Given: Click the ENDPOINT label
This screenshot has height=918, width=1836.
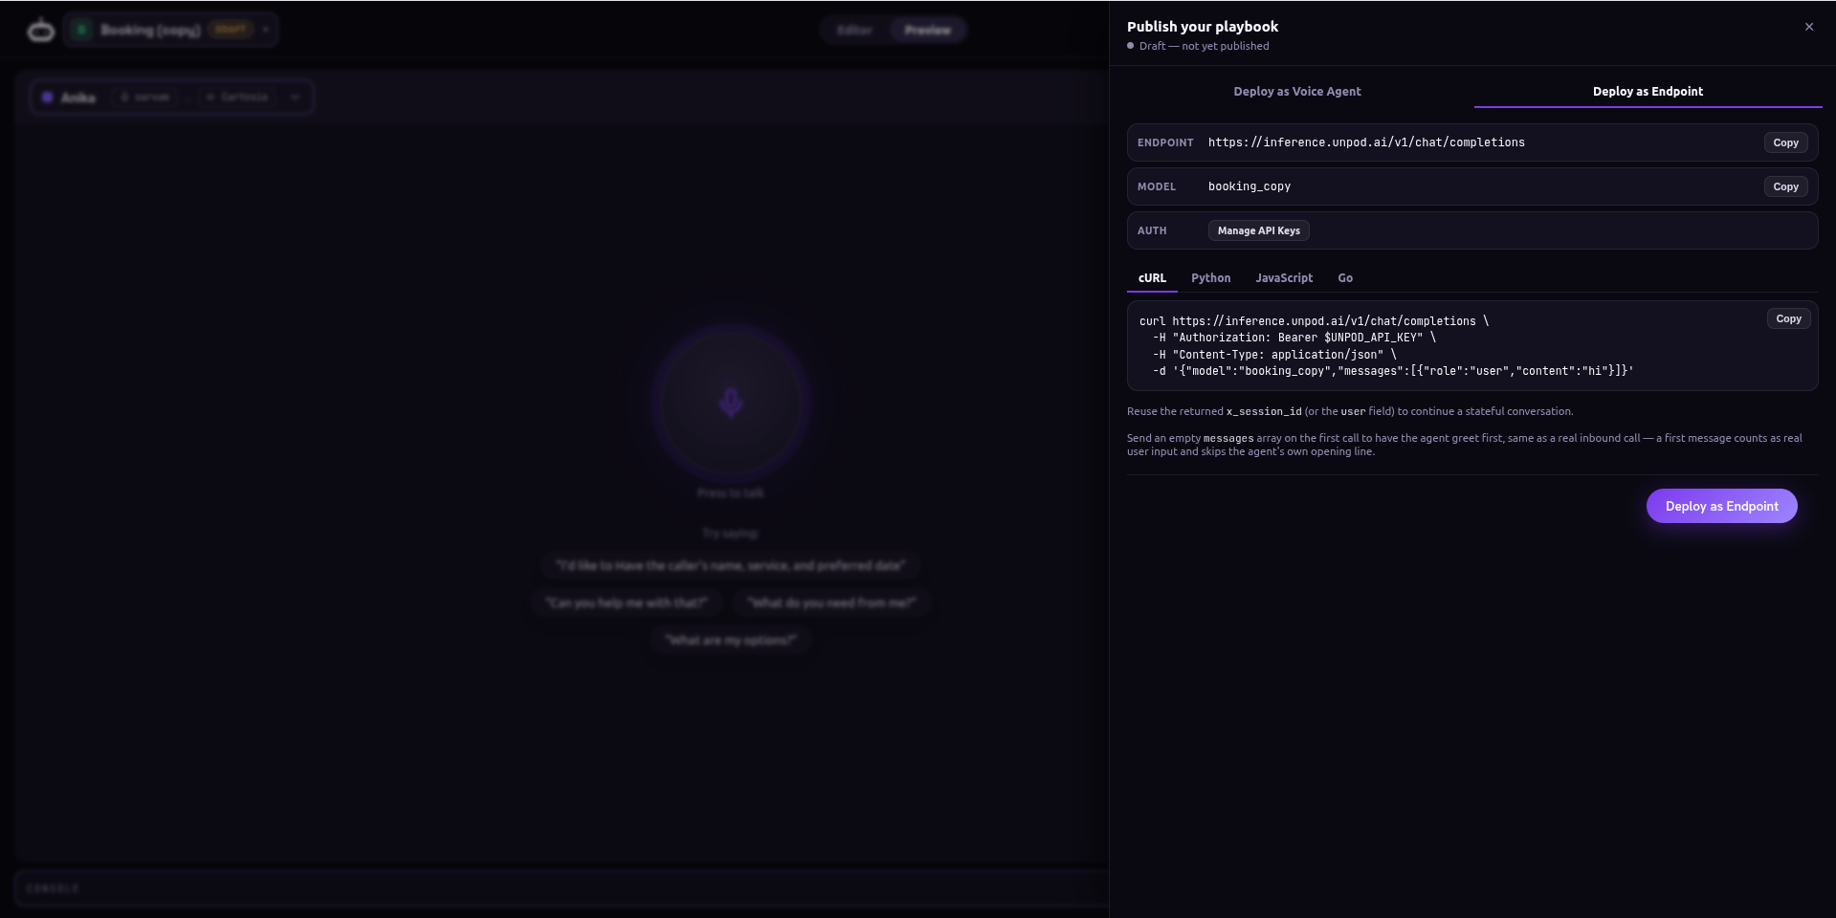Looking at the screenshot, I should tap(1165, 142).
